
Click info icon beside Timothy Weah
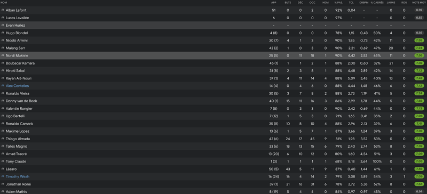coord(3,176)
